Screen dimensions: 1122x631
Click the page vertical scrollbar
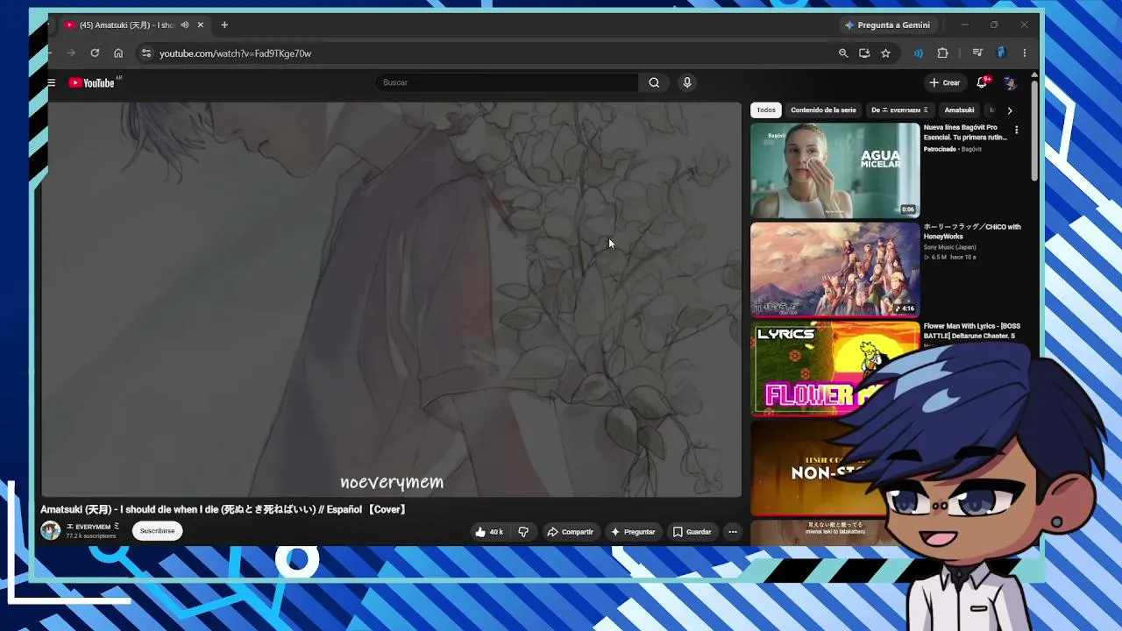1034,131
